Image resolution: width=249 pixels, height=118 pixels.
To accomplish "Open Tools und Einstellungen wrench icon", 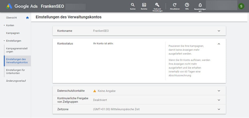I will pyautogui.click(x=157, y=5).
